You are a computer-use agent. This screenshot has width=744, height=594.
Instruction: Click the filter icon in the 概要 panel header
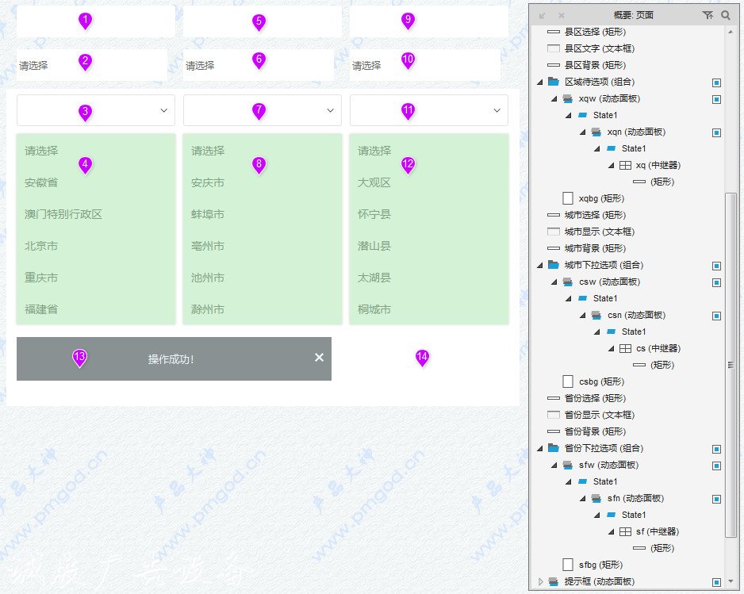pos(708,15)
